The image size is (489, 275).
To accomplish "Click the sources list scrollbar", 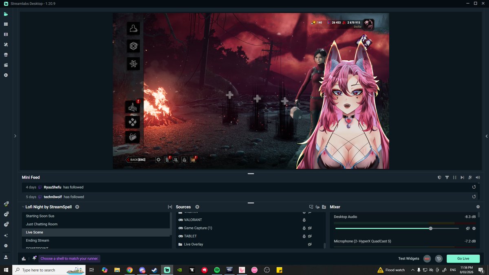I will click(324, 246).
